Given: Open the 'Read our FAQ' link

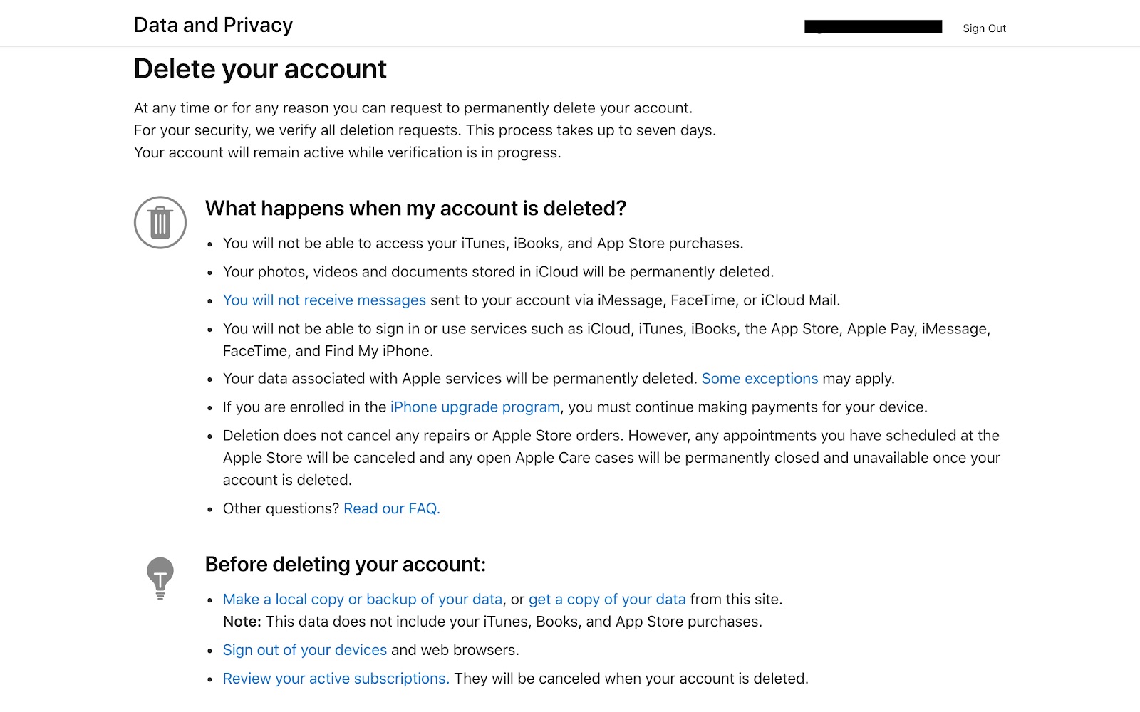Looking at the screenshot, I should click(391, 508).
